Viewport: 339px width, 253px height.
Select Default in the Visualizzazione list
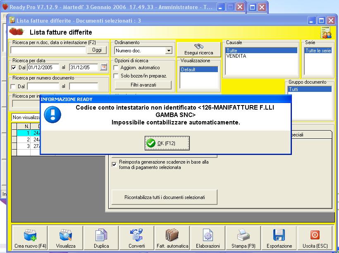pos(199,70)
